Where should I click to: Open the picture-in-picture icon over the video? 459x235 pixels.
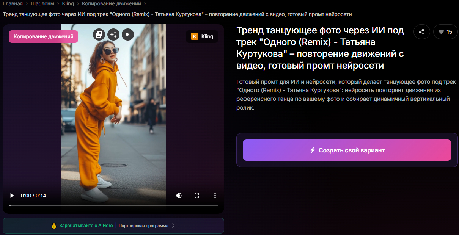click(99, 34)
